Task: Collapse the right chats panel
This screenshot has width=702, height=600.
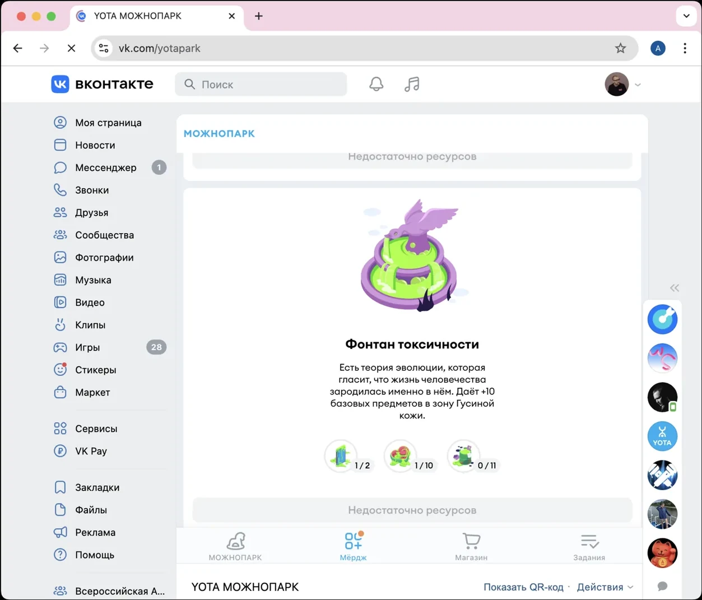Action: pos(675,288)
